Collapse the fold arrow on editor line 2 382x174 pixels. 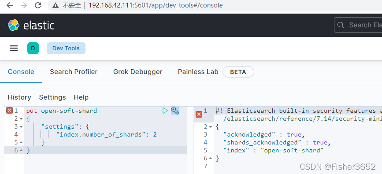(21, 119)
